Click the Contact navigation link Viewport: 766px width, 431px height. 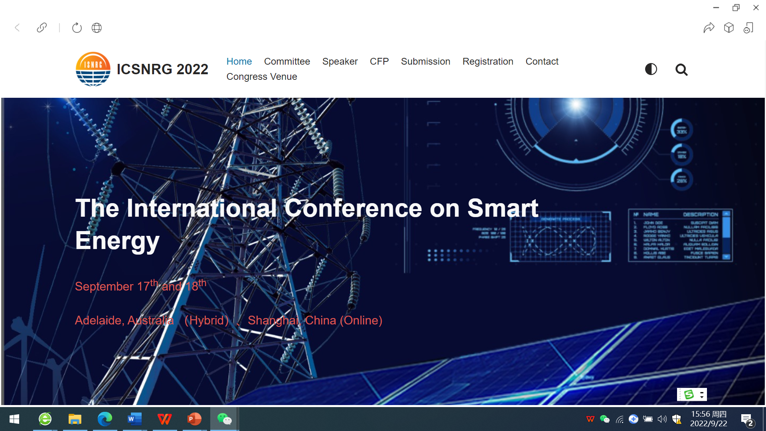(x=542, y=61)
